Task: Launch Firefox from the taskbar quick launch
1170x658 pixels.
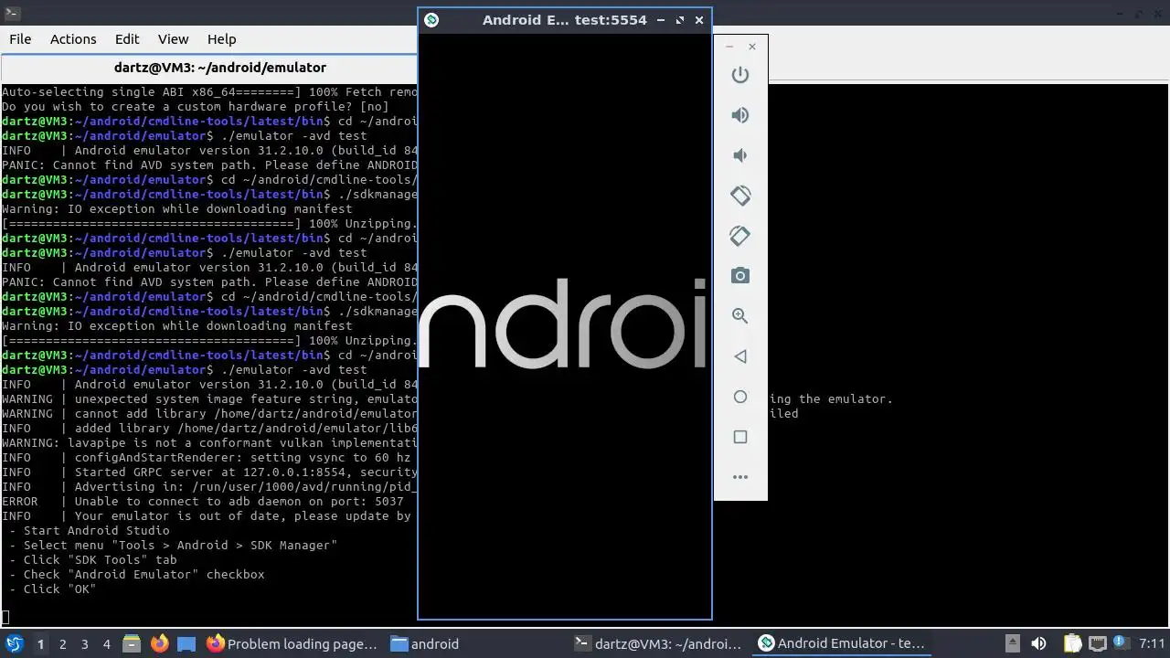Action: coord(159,643)
